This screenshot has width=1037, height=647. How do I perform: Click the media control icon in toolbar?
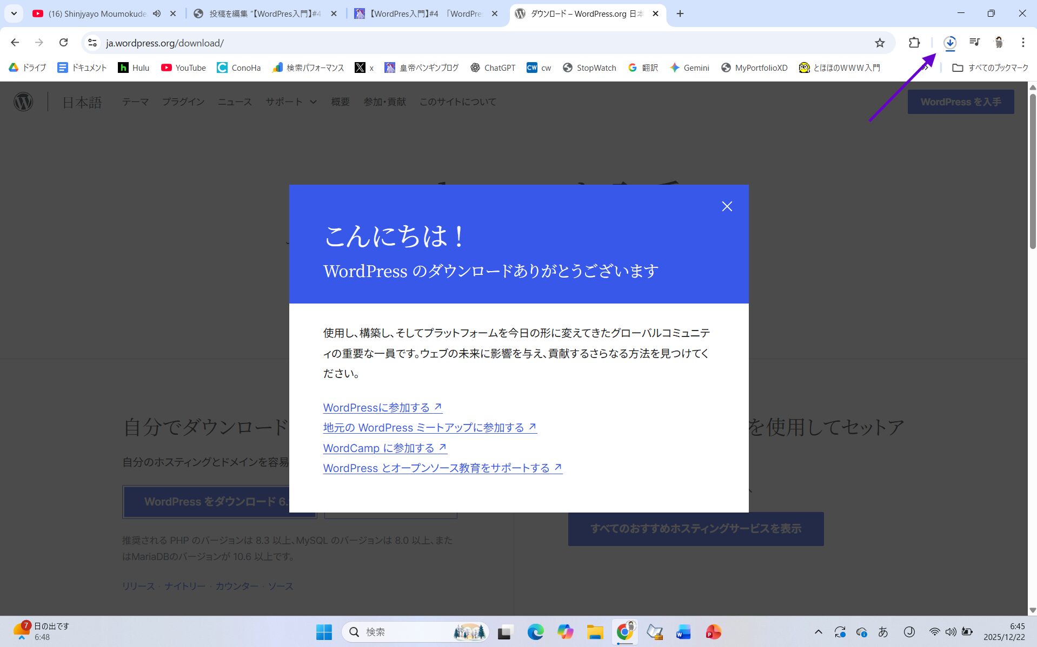click(x=974, y=43)
